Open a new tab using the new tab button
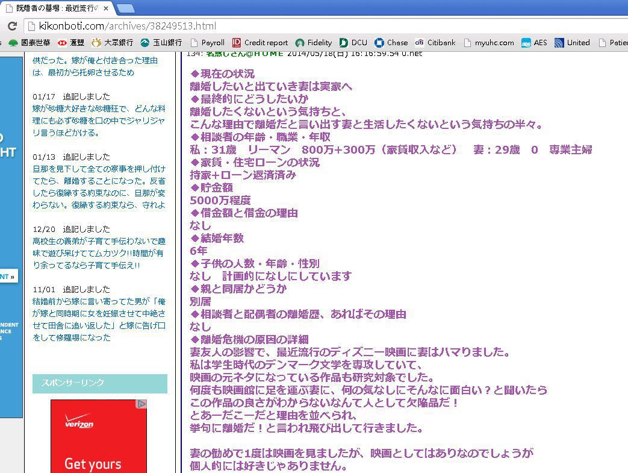The width and height of the screenshot is (628, 473). pos(125,8)
